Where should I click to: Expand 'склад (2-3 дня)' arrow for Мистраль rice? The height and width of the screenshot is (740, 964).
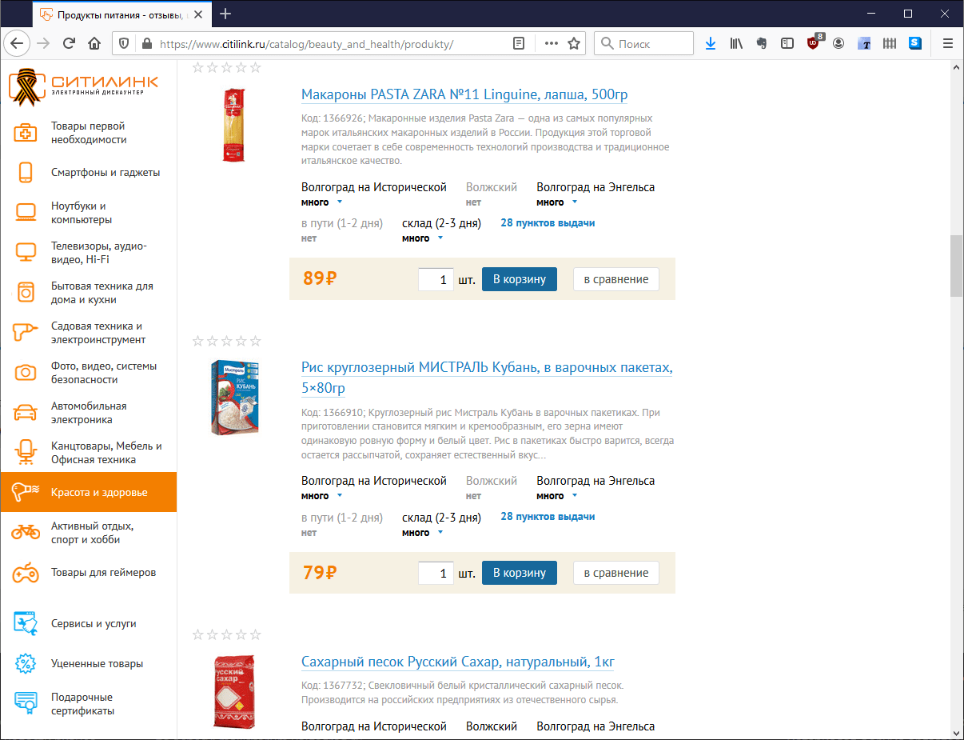pyautogui.click(x=440, y=533)
